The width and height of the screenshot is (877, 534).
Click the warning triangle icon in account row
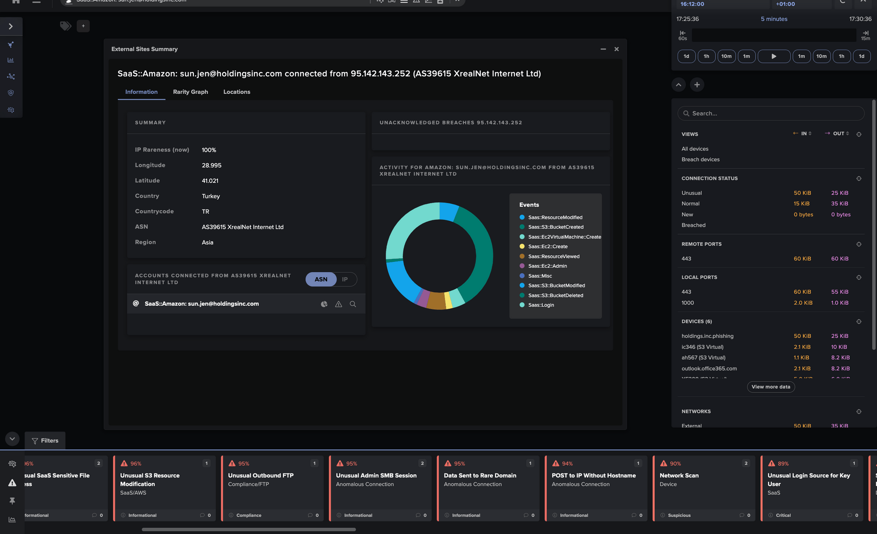339,304
